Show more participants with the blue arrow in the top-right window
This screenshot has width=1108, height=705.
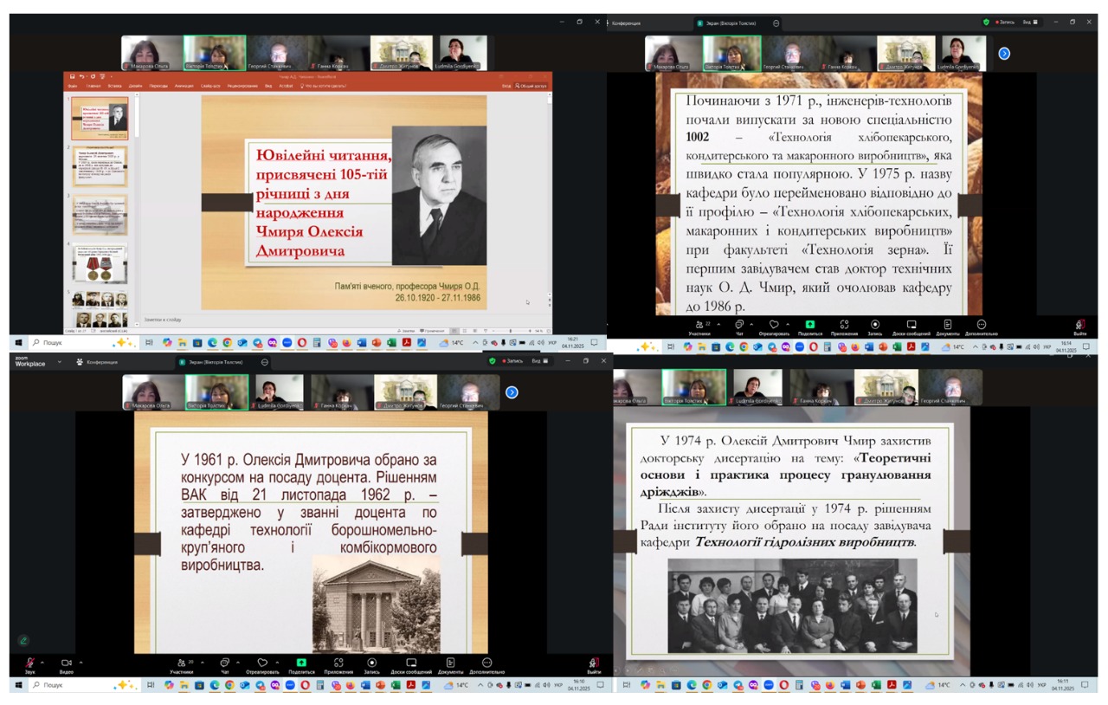[x=1004, y=54]
